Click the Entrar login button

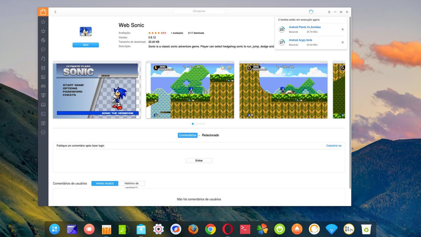click(199, 160)
